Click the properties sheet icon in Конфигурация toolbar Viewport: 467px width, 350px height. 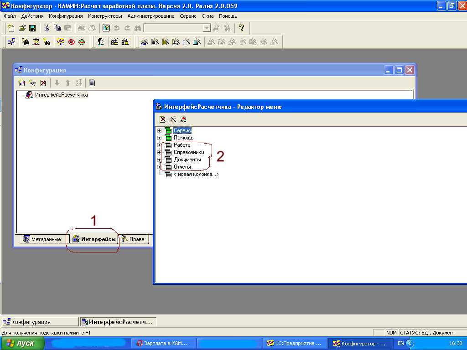(92, 83)
